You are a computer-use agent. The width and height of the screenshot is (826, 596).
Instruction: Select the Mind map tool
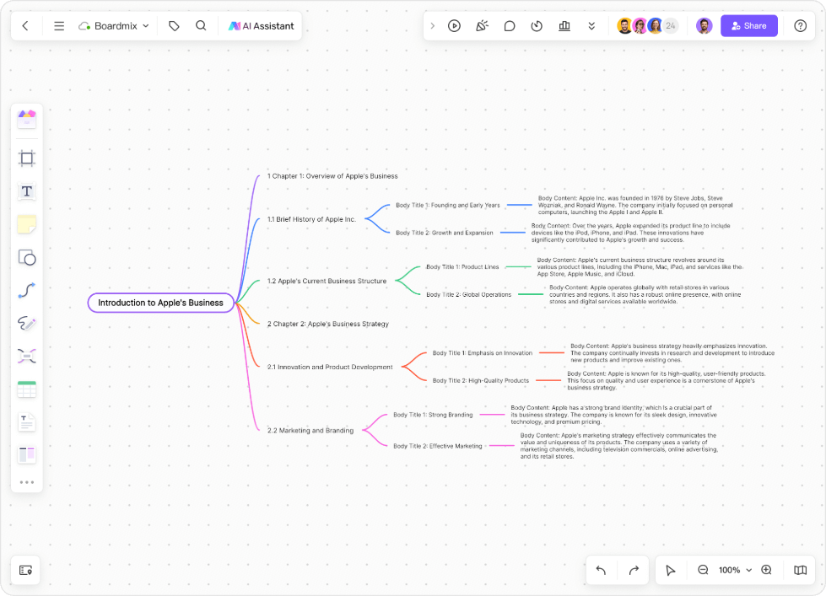point(27,356)
